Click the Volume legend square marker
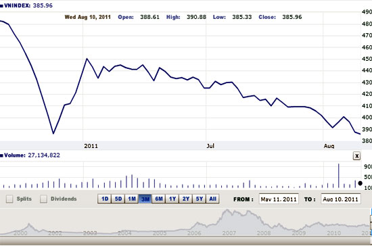 point(1,155)
